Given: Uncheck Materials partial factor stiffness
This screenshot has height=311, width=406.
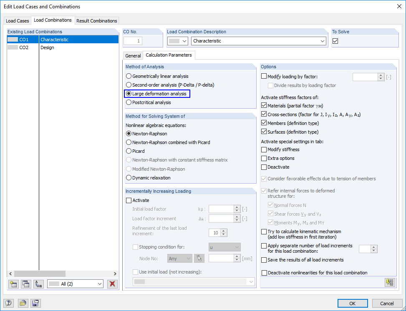Looking at the screenshot, I should (x=264, y=105).
